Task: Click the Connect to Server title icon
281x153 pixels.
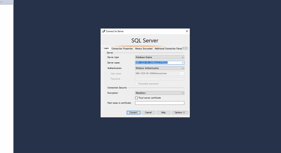Action: pos(103,31)
